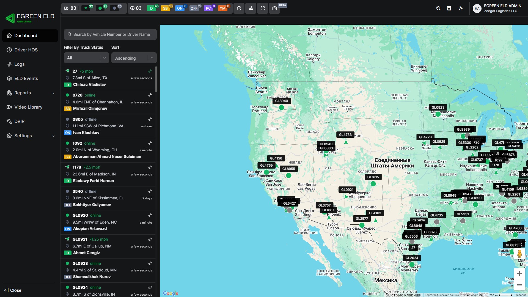Click the settings/brightness icon top right
Image resolution: width=528 pixels, height=297 pixels.
[461, 8]
